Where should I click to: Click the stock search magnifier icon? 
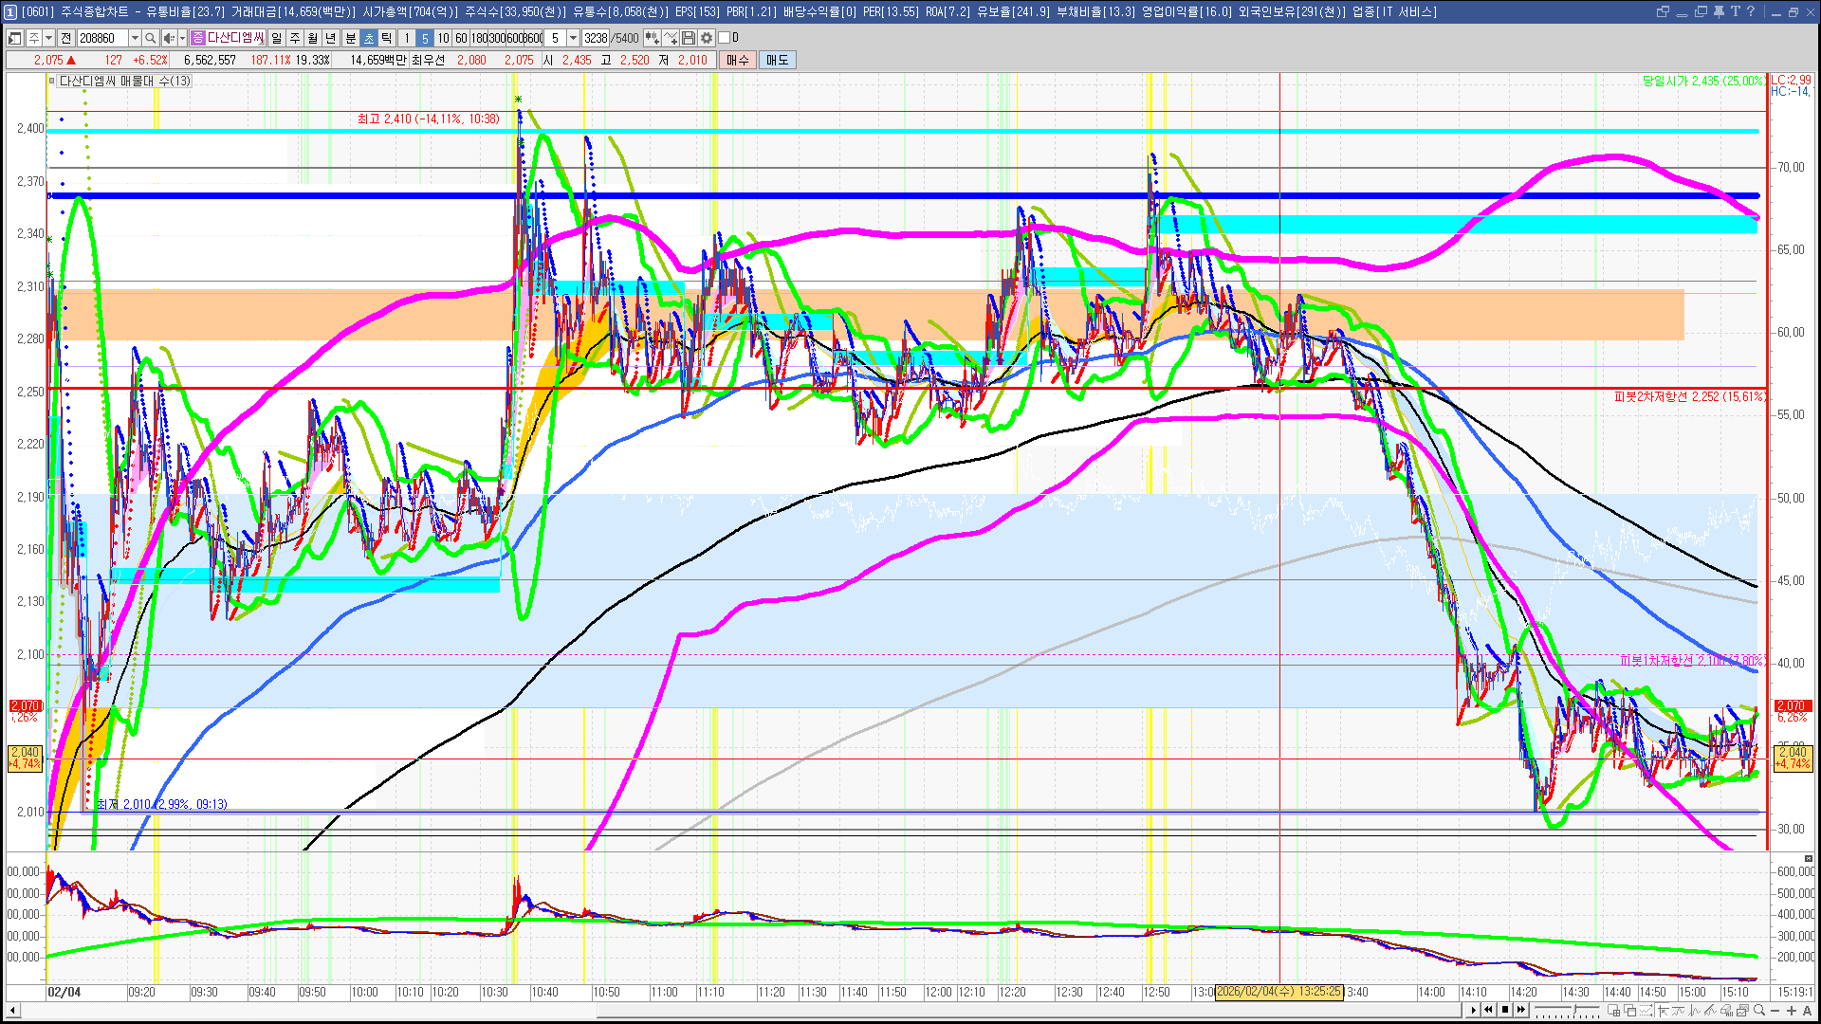(x=150, y=38)
